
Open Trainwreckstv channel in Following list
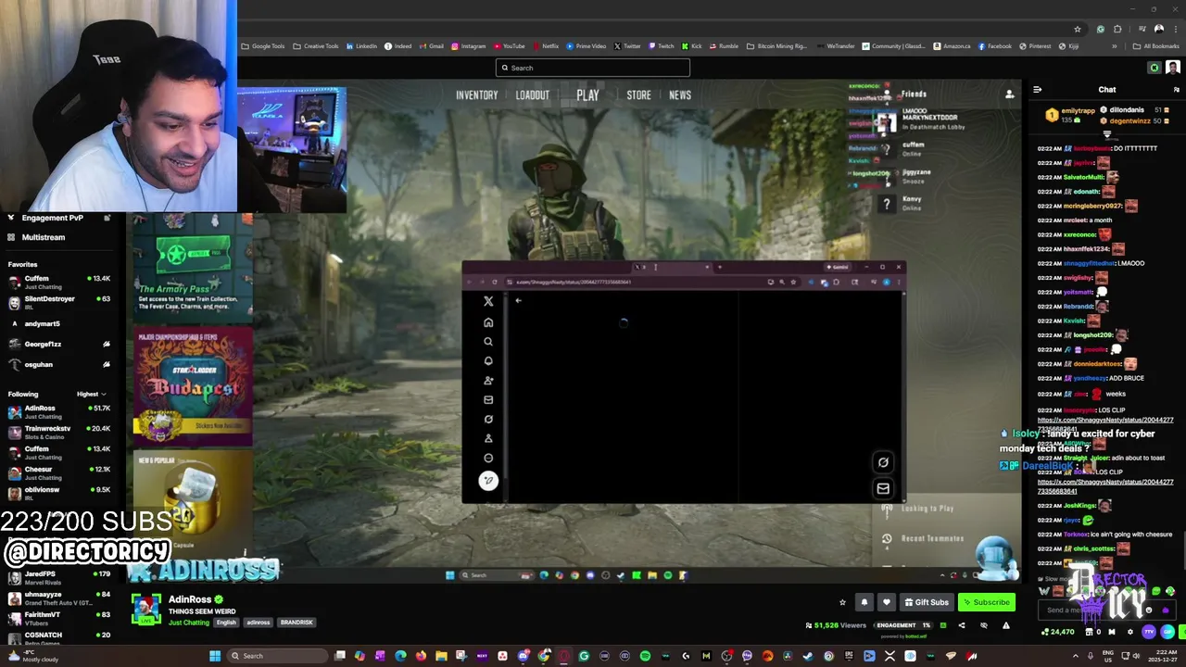59,433
